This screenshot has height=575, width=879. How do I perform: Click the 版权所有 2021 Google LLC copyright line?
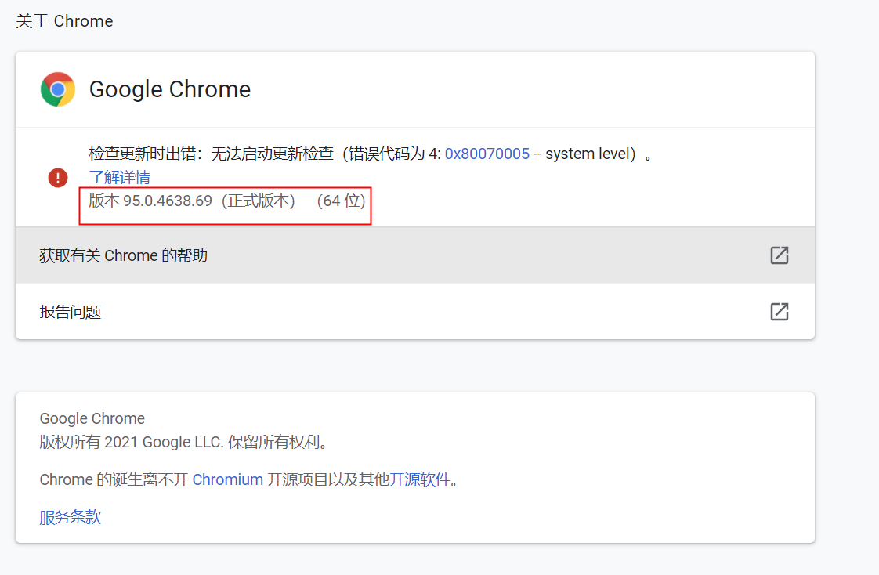183,442
